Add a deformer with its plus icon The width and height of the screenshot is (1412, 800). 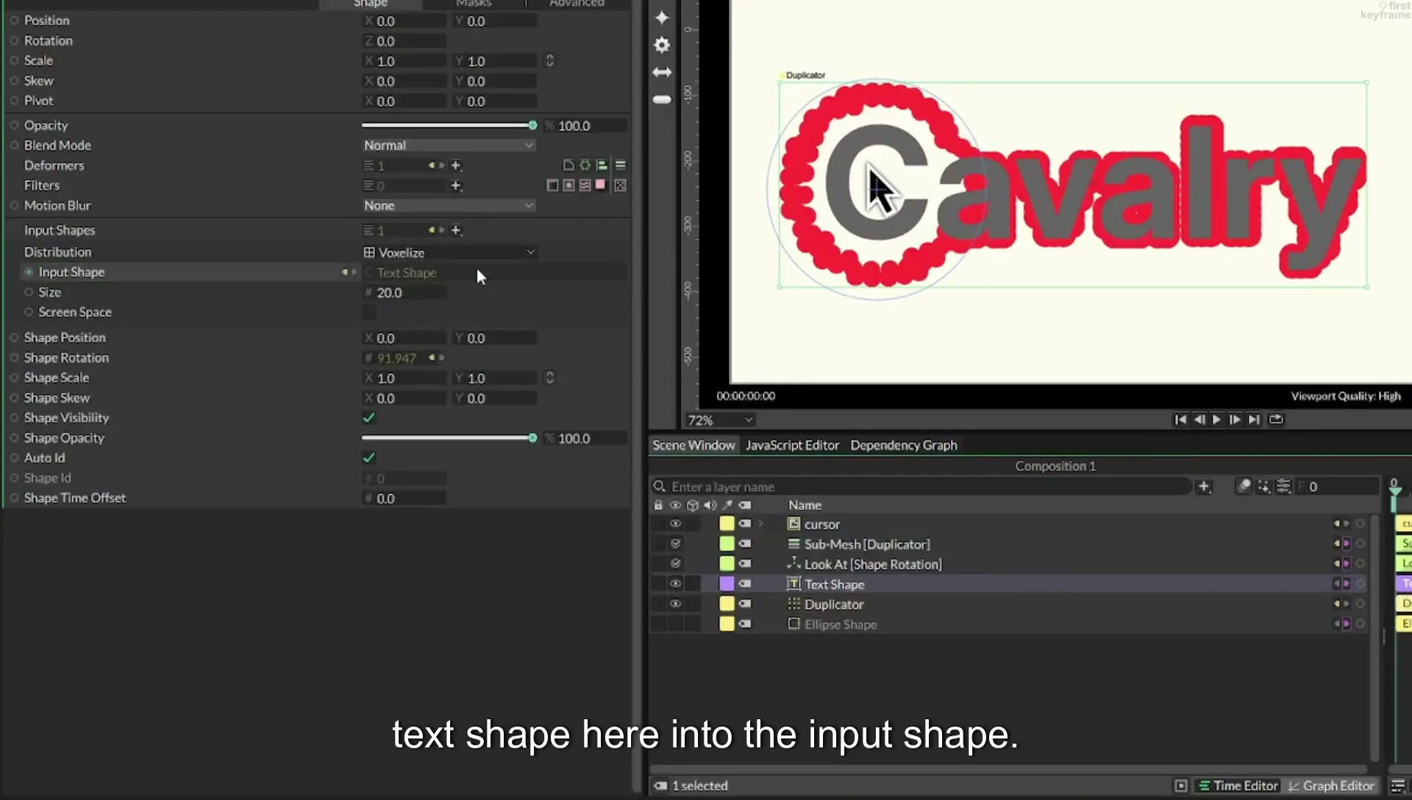[456, 165]
